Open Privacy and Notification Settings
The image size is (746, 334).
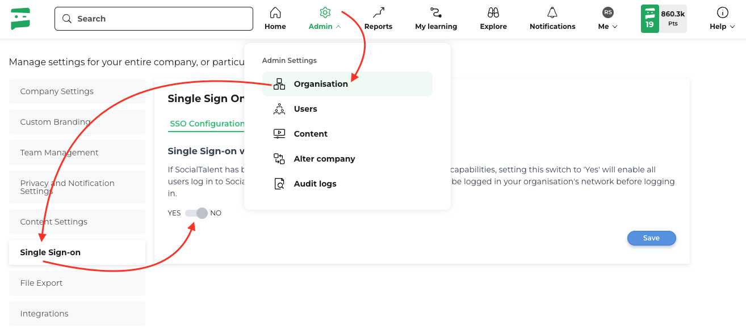77,187
